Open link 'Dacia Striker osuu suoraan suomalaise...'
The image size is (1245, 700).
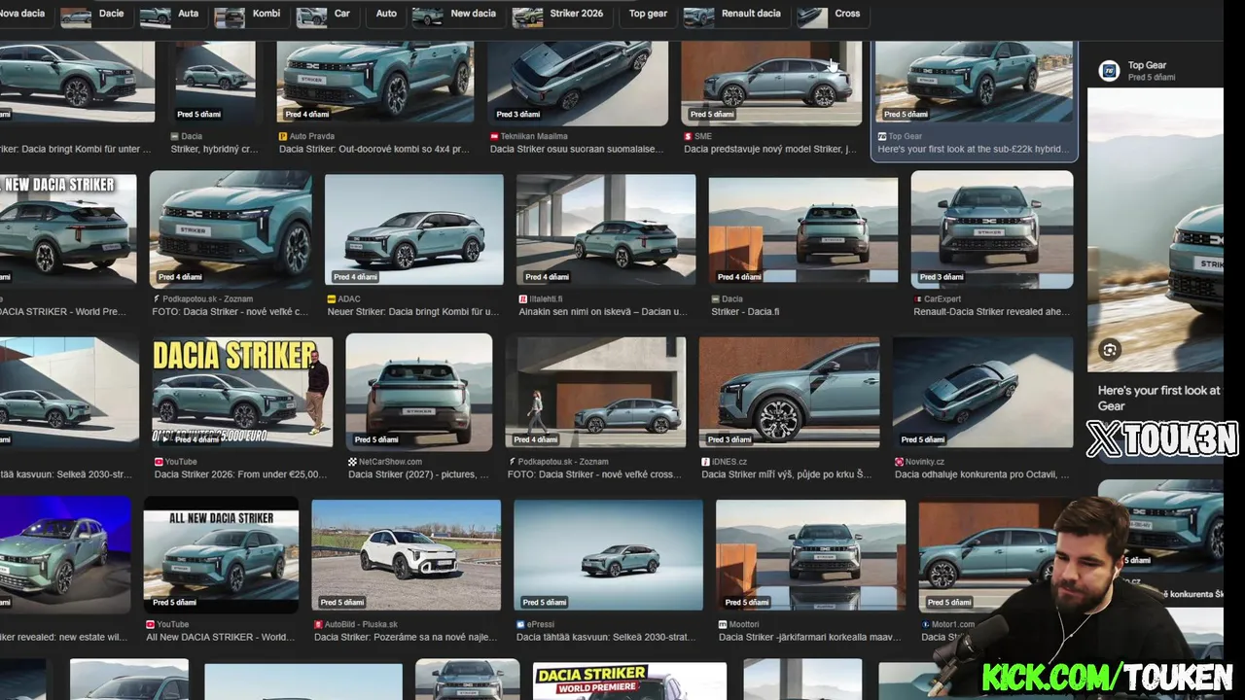[578, 150]
